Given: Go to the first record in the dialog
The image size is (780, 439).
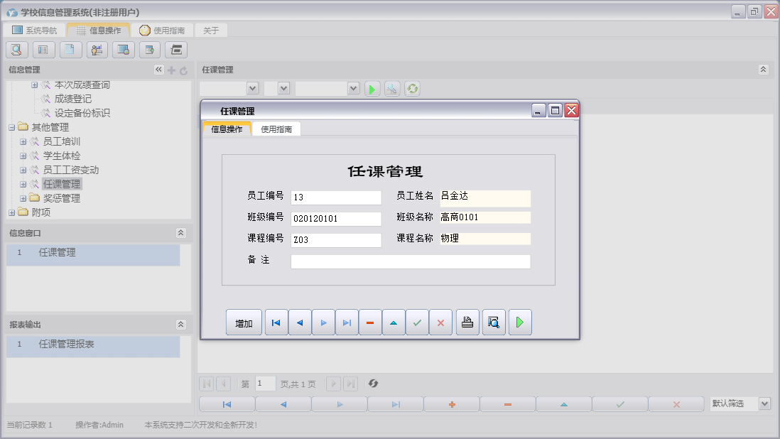Looking at the screenshot, I should (x=276, y=323).
